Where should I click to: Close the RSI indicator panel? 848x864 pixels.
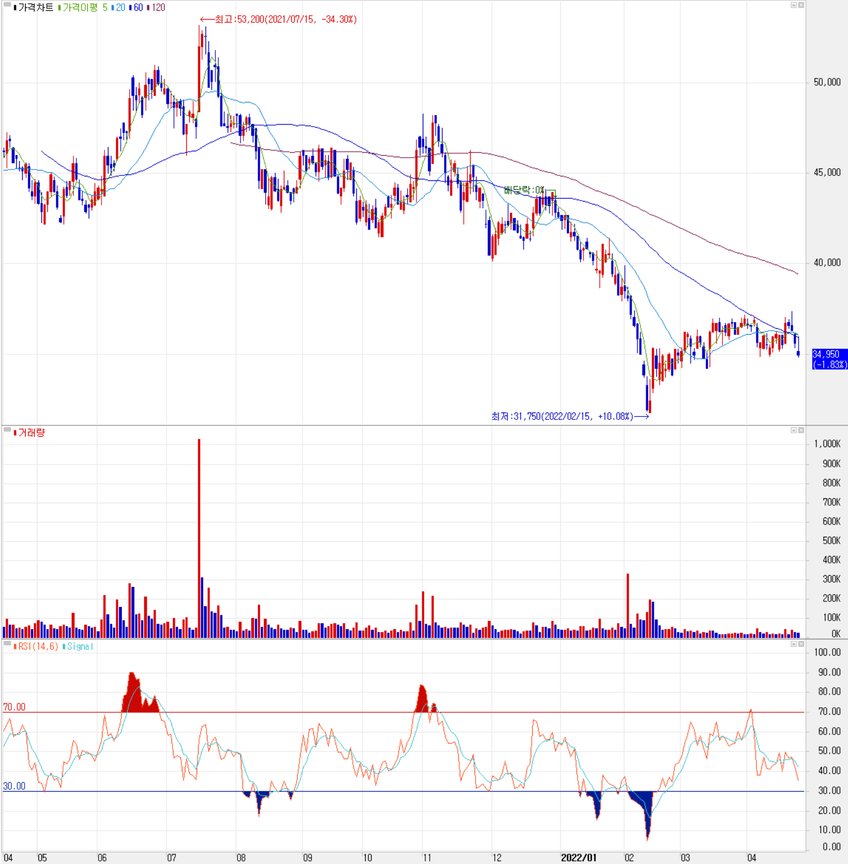click(x=801, y=644)
